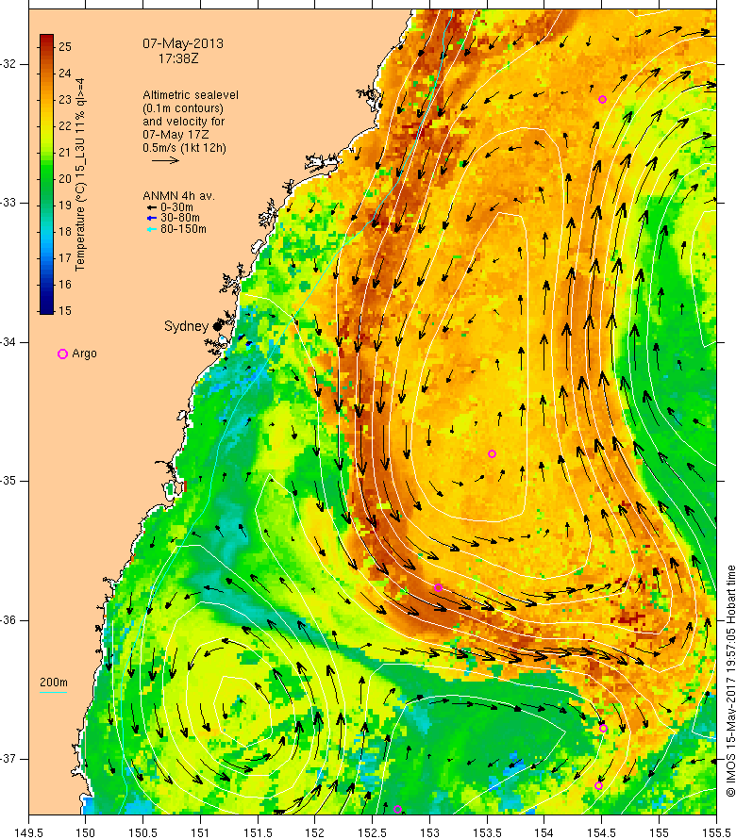
Task: Select Argo float marker near -34.8 latitude, 153.5 longitude
Action: (x=492, y=453)
